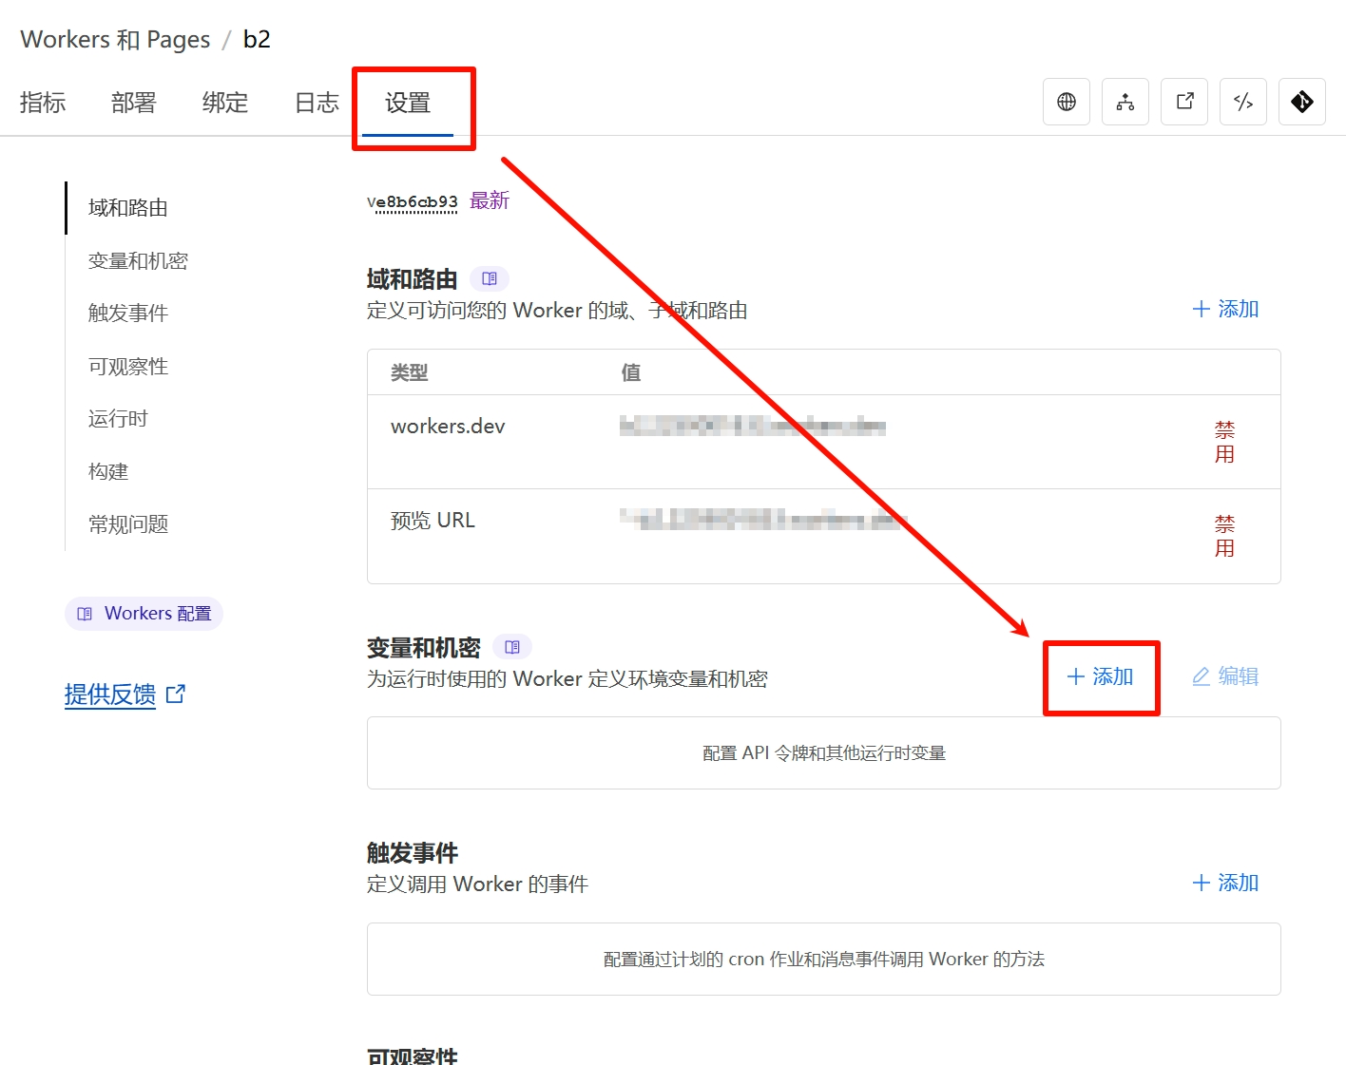Click the workers.dev type cell
This screenshot has height=1065, width=1346.
(x=448, y=427)
